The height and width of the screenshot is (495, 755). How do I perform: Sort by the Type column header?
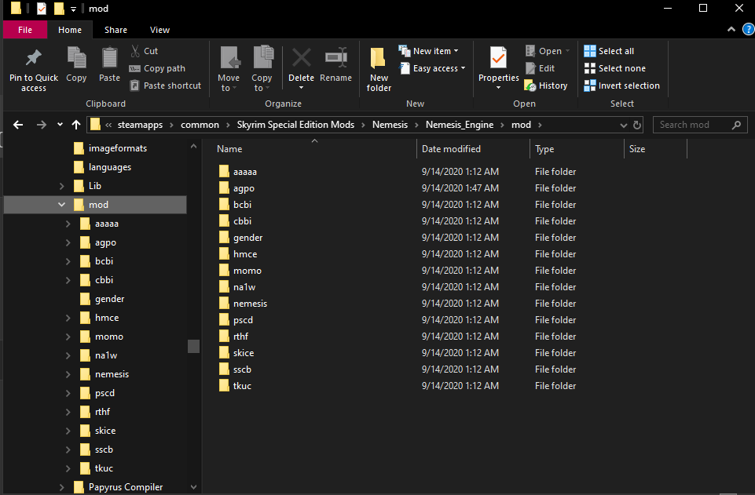point(577,149)
